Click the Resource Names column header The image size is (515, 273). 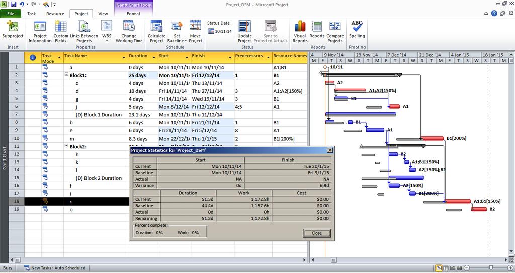pos(290,57)
